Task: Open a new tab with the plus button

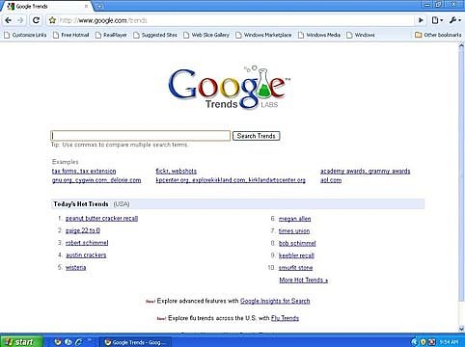Action: [99, 6]
